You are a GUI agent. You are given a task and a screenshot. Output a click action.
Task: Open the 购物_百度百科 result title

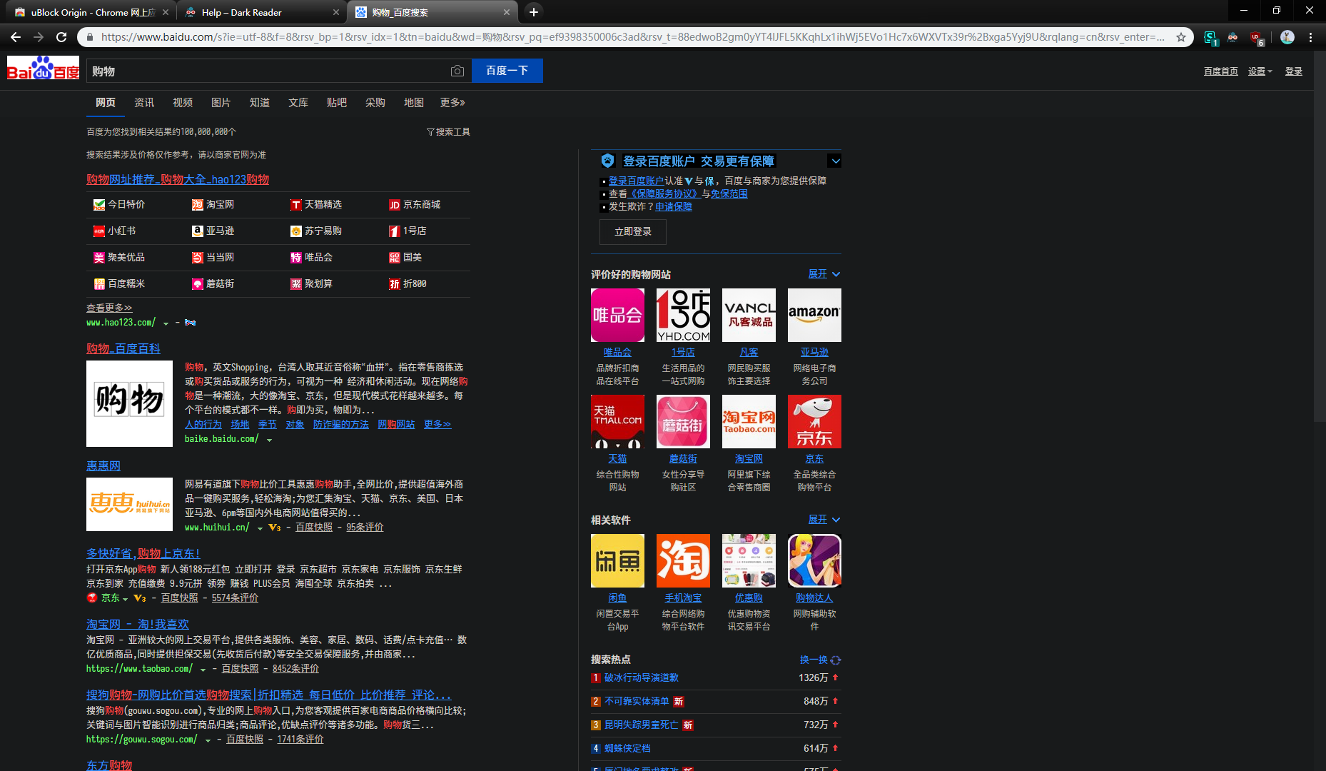tap(123, 348)
